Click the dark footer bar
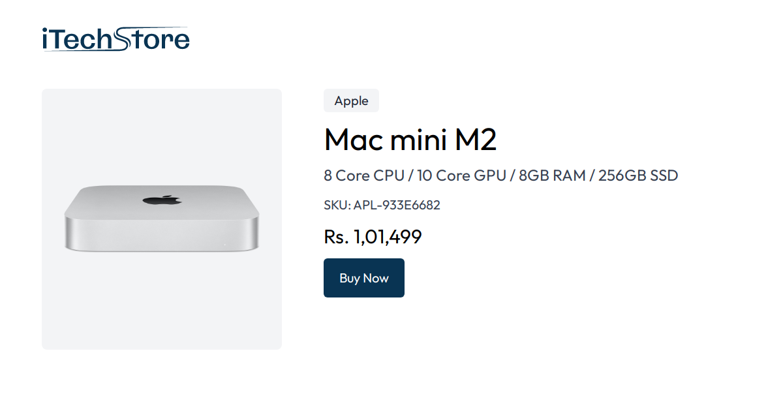This screenshot has height=411, width=783. point(391,401)
